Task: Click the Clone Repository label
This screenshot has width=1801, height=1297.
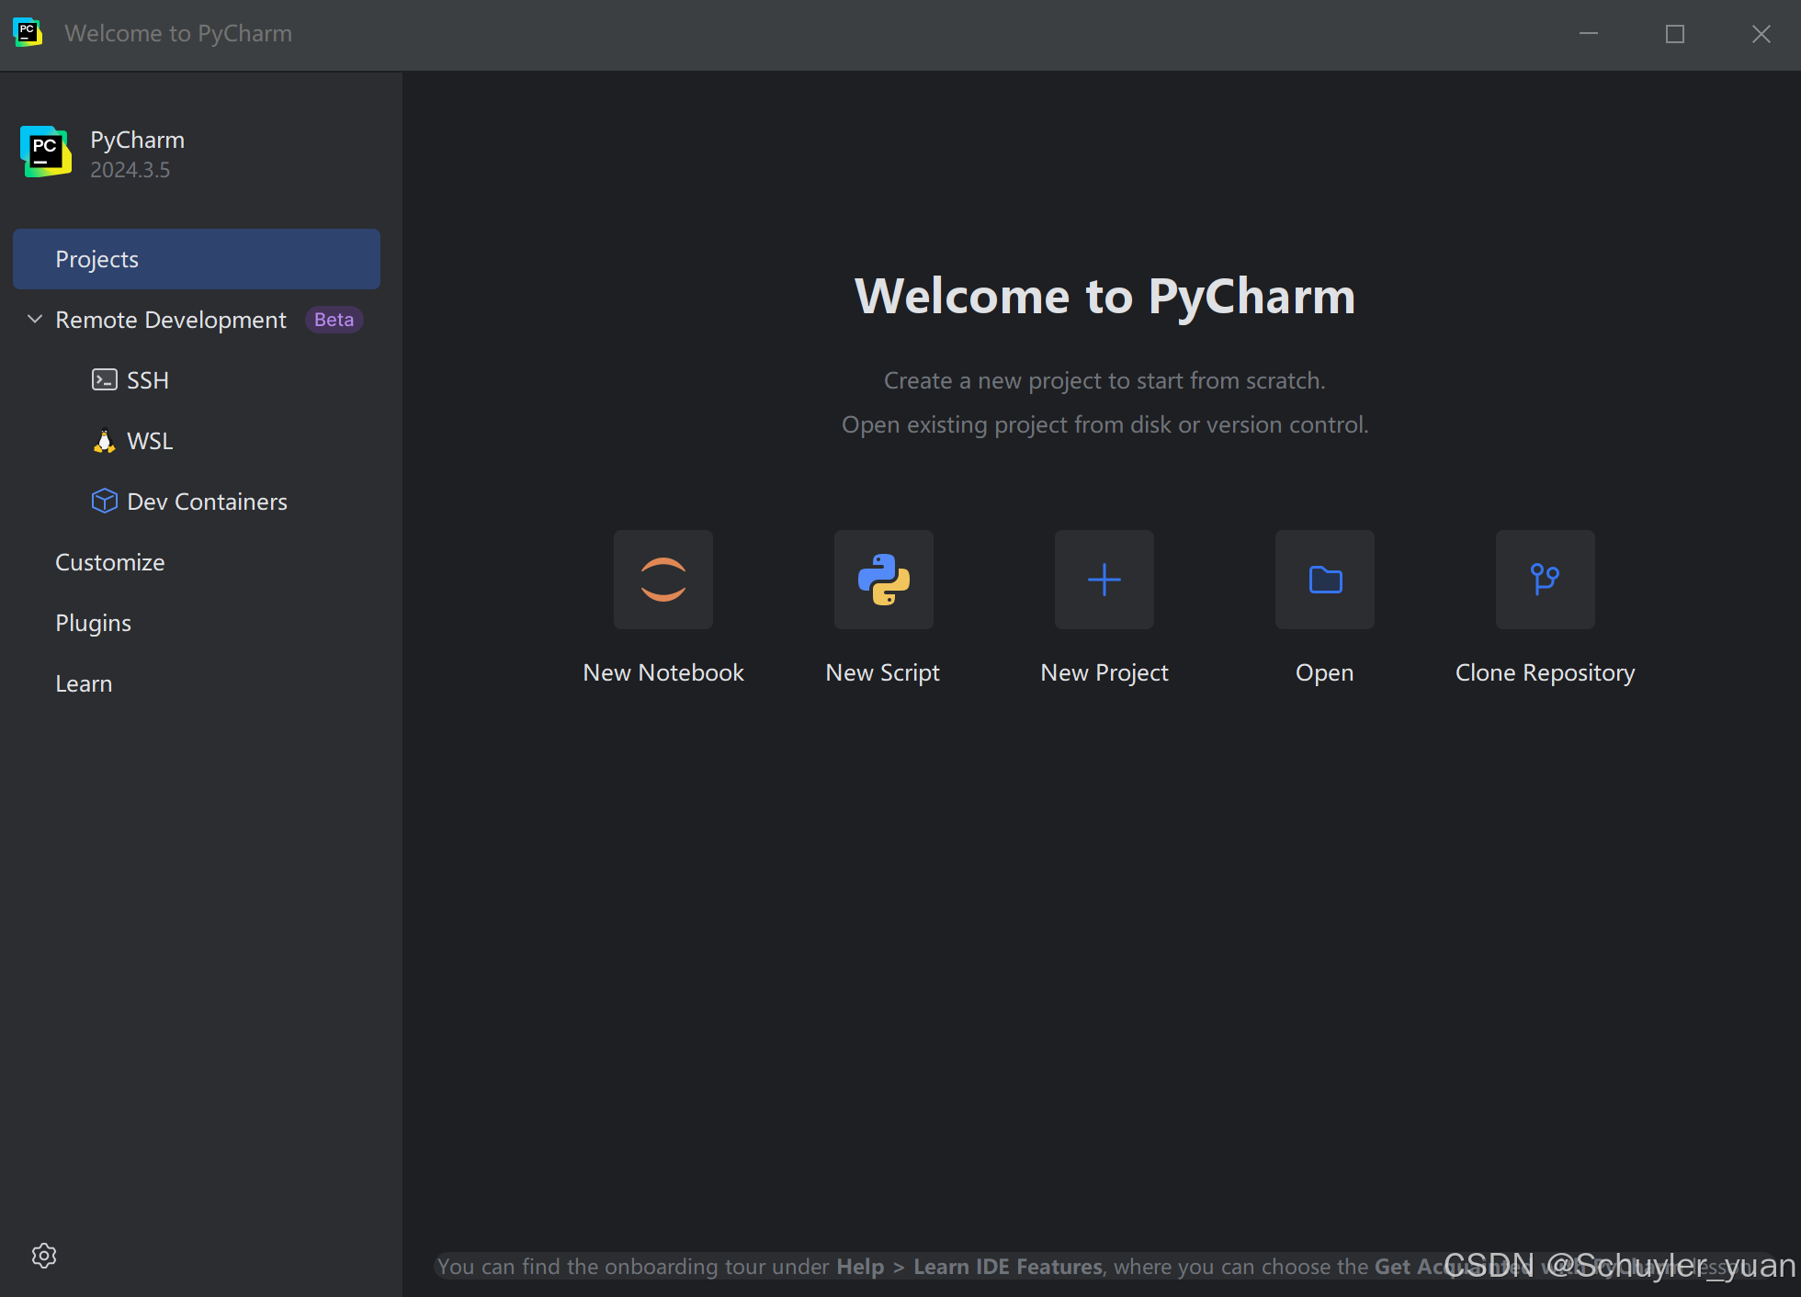Action: (1546, 672)
